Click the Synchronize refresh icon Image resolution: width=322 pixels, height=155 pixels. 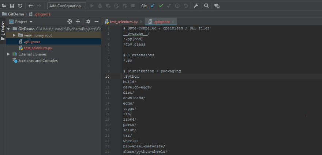20,6
